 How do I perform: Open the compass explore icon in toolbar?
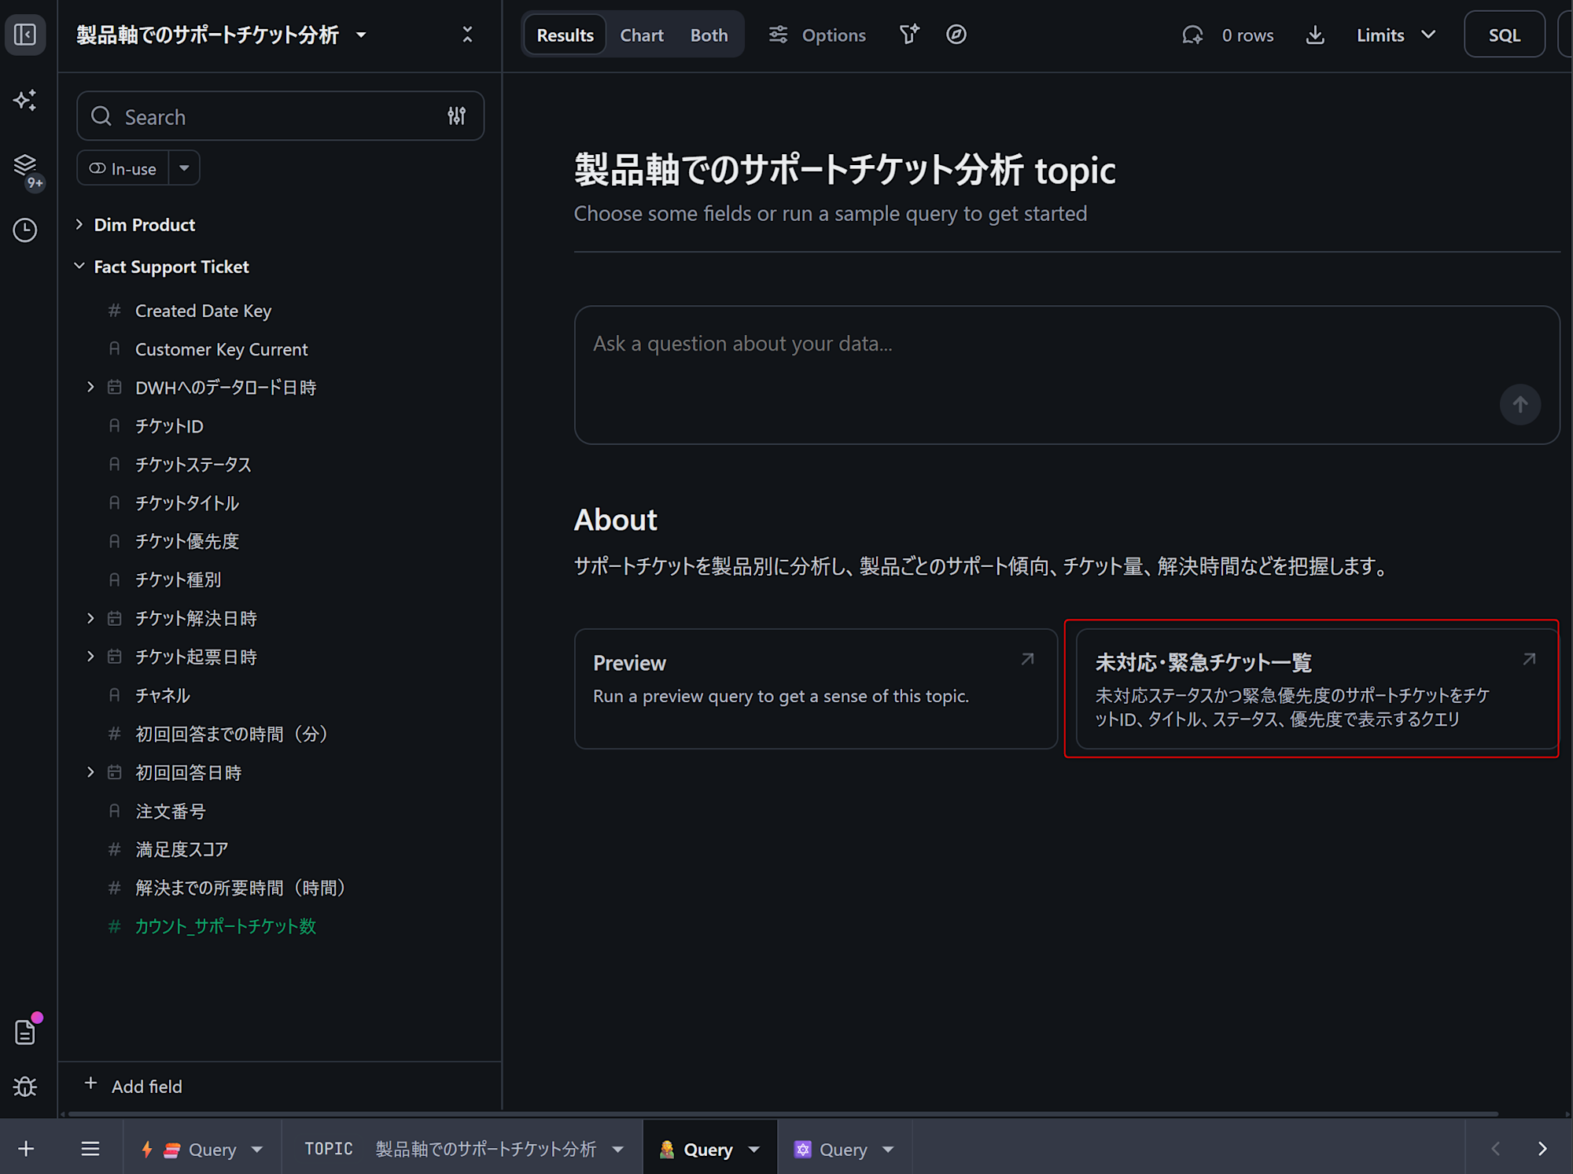(x=956, y=35)
